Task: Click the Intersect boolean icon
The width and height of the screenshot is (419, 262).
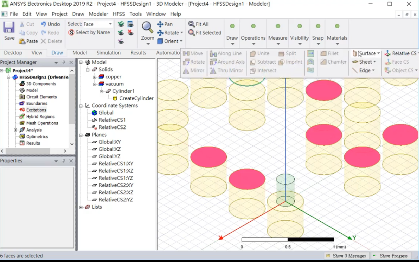Action: tap(253, 71)
